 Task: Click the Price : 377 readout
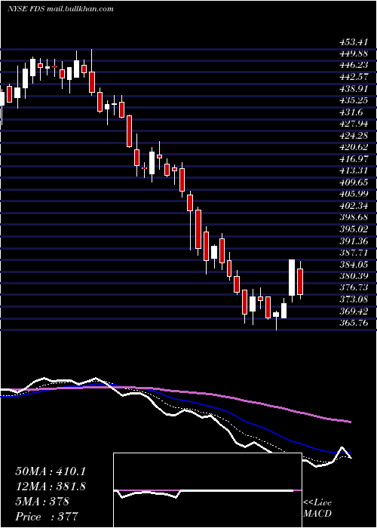pos(47,517)
